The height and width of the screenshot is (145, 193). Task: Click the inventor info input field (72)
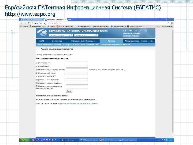[77, 80]
